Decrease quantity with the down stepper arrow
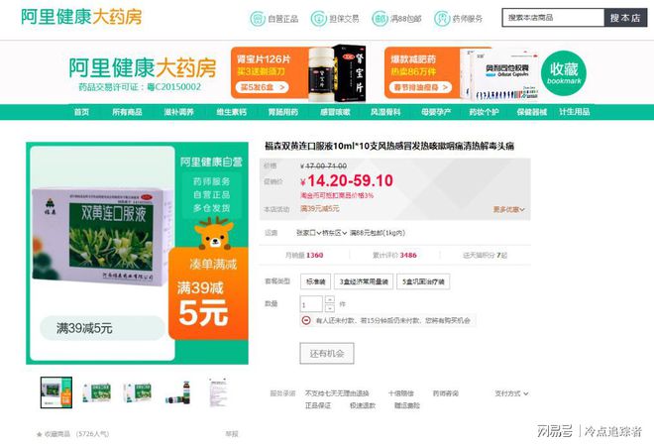 [x=330, y=308]
